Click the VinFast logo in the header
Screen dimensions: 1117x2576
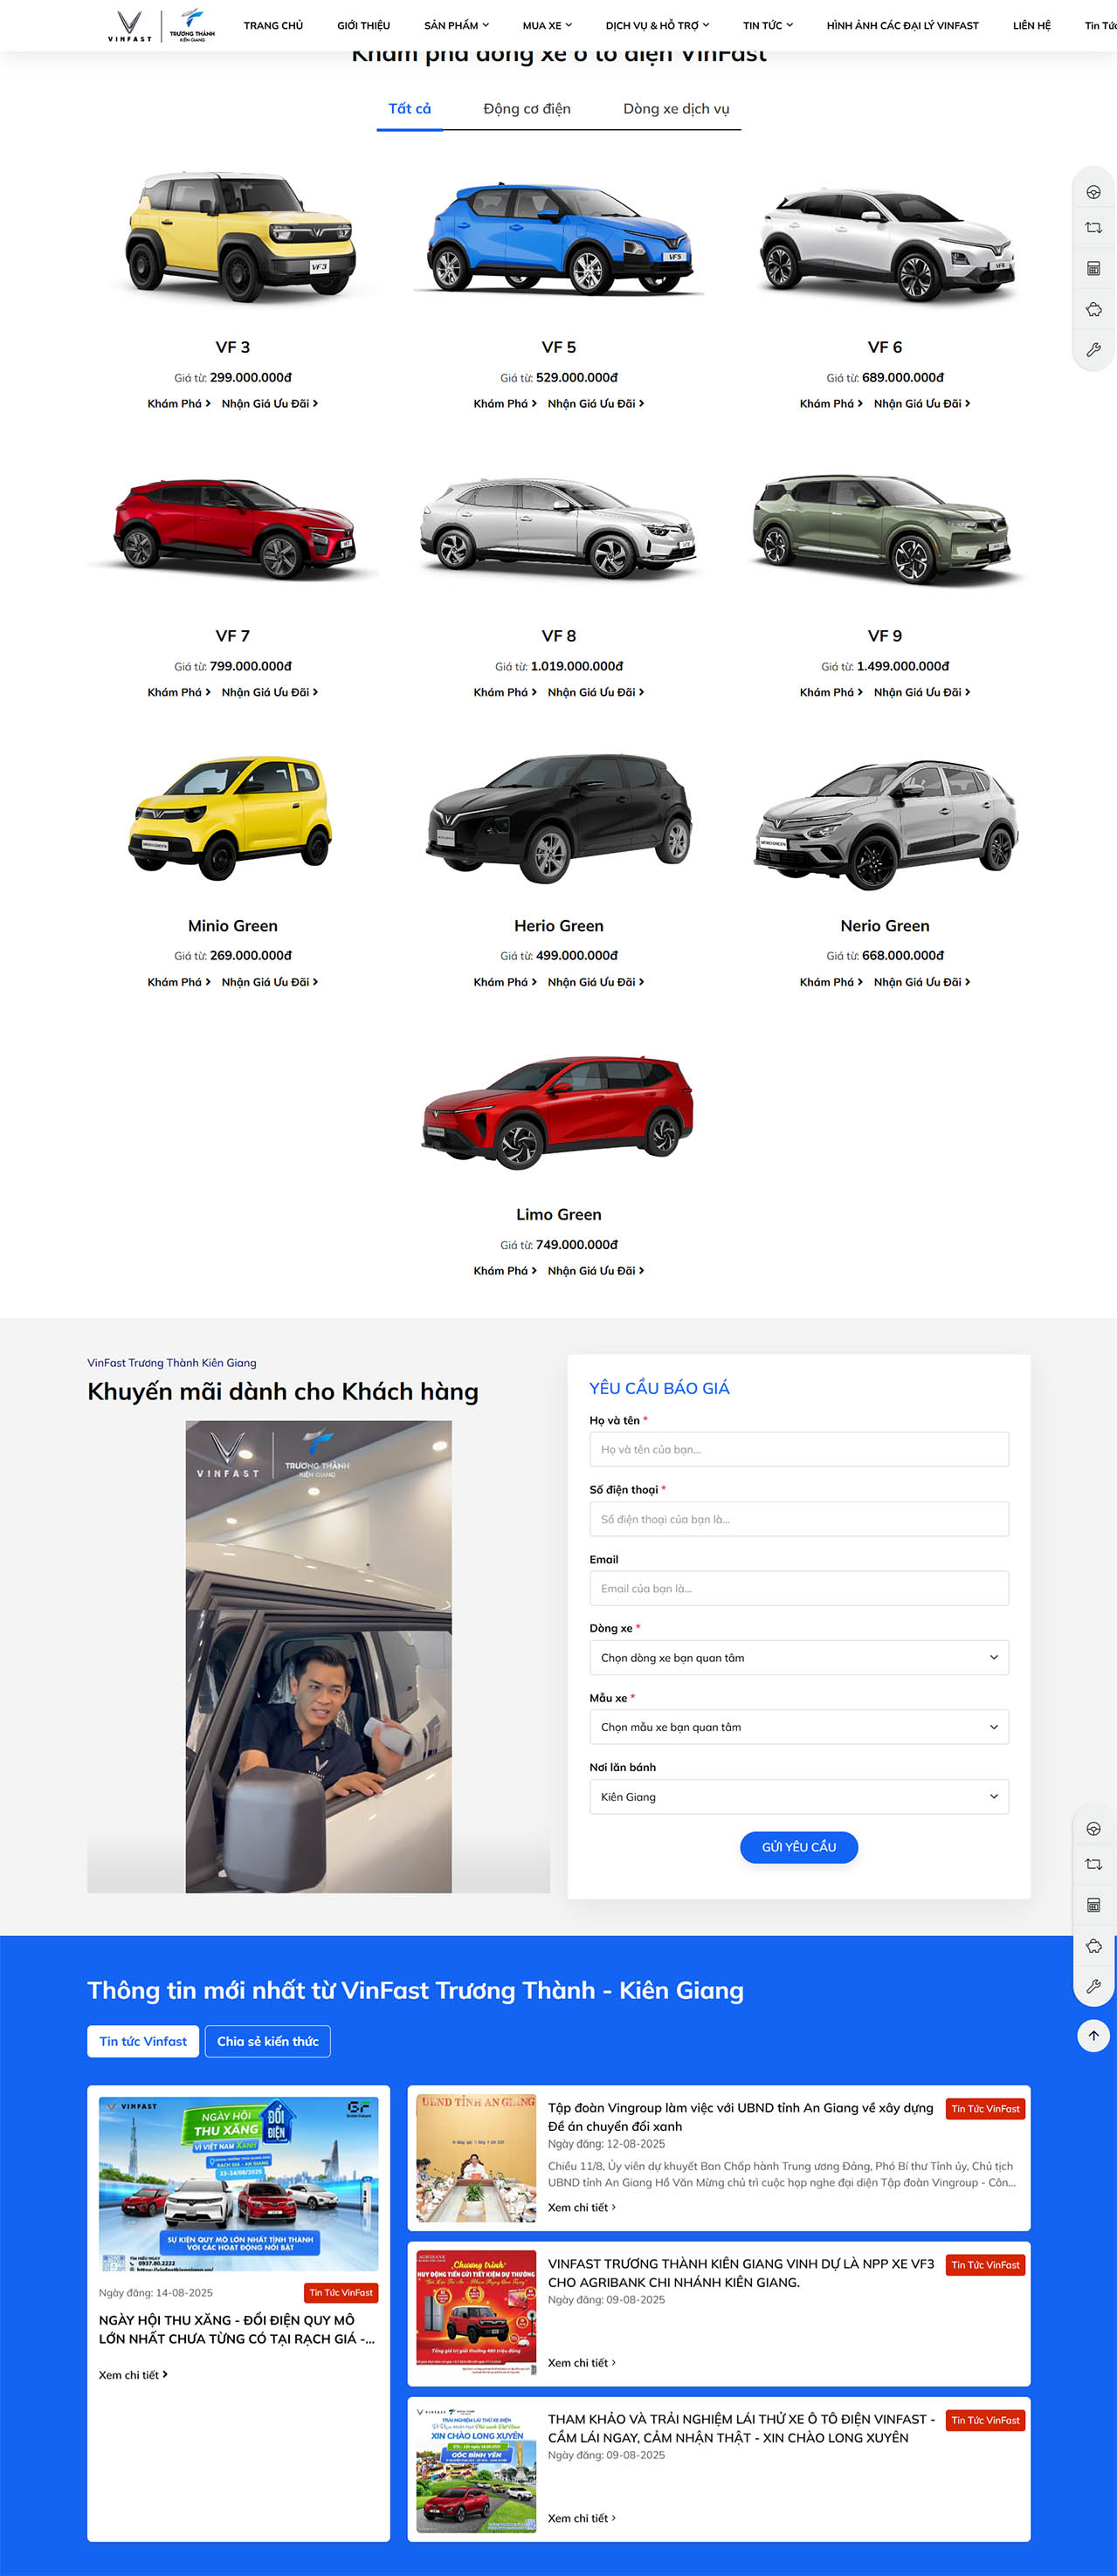(x=130, y=26)
